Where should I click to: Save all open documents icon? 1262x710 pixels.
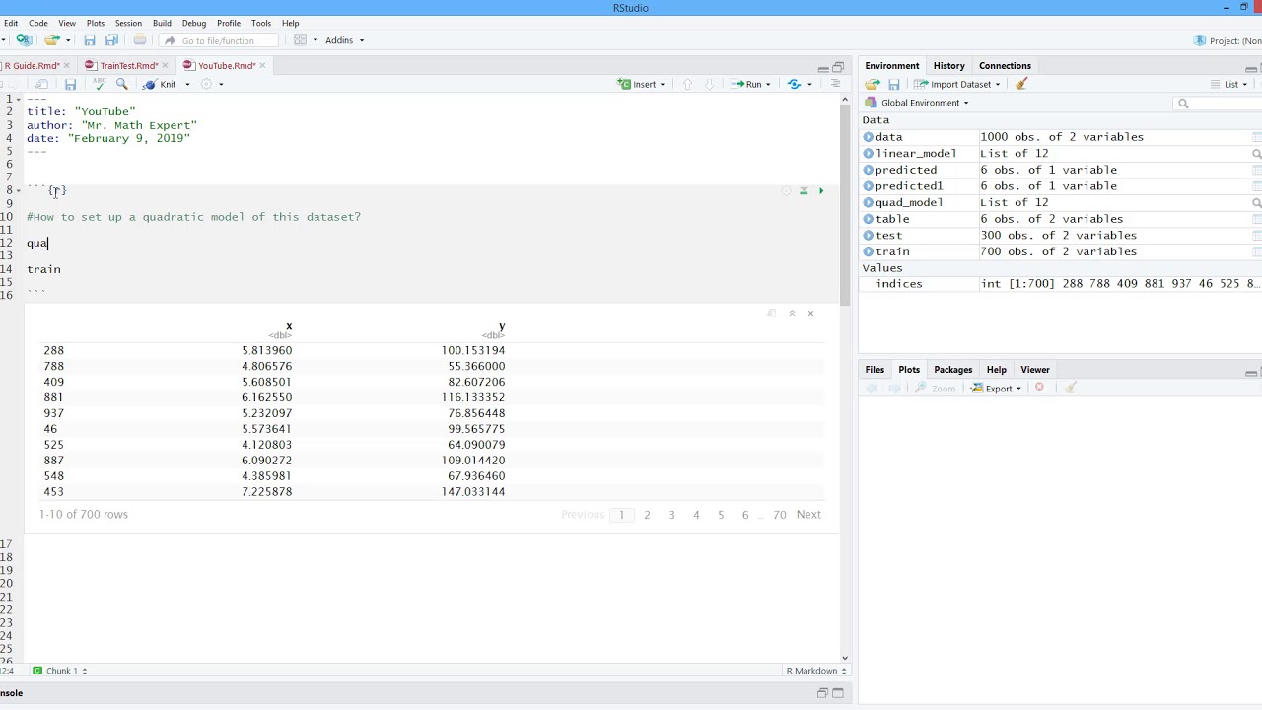tap(111, 40)
